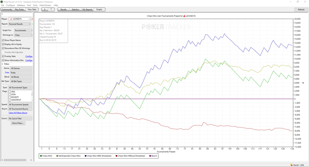The width and height of the screenshot is (309, 167).
Task: Open the Tools menu
Action: point(35,5)
